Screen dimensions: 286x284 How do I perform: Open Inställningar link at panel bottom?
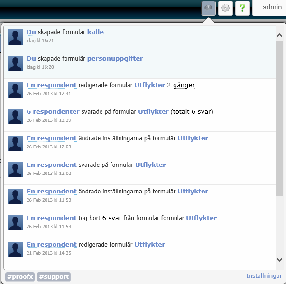pyautogui.click(x=264, y=276)
